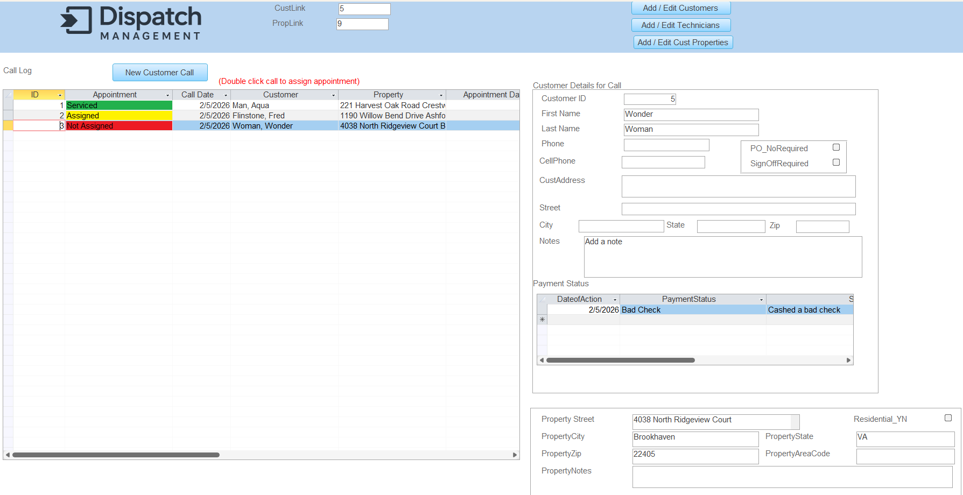
Task: Select the customer cell Flinstone, Fred
Action: coord(284,116)
